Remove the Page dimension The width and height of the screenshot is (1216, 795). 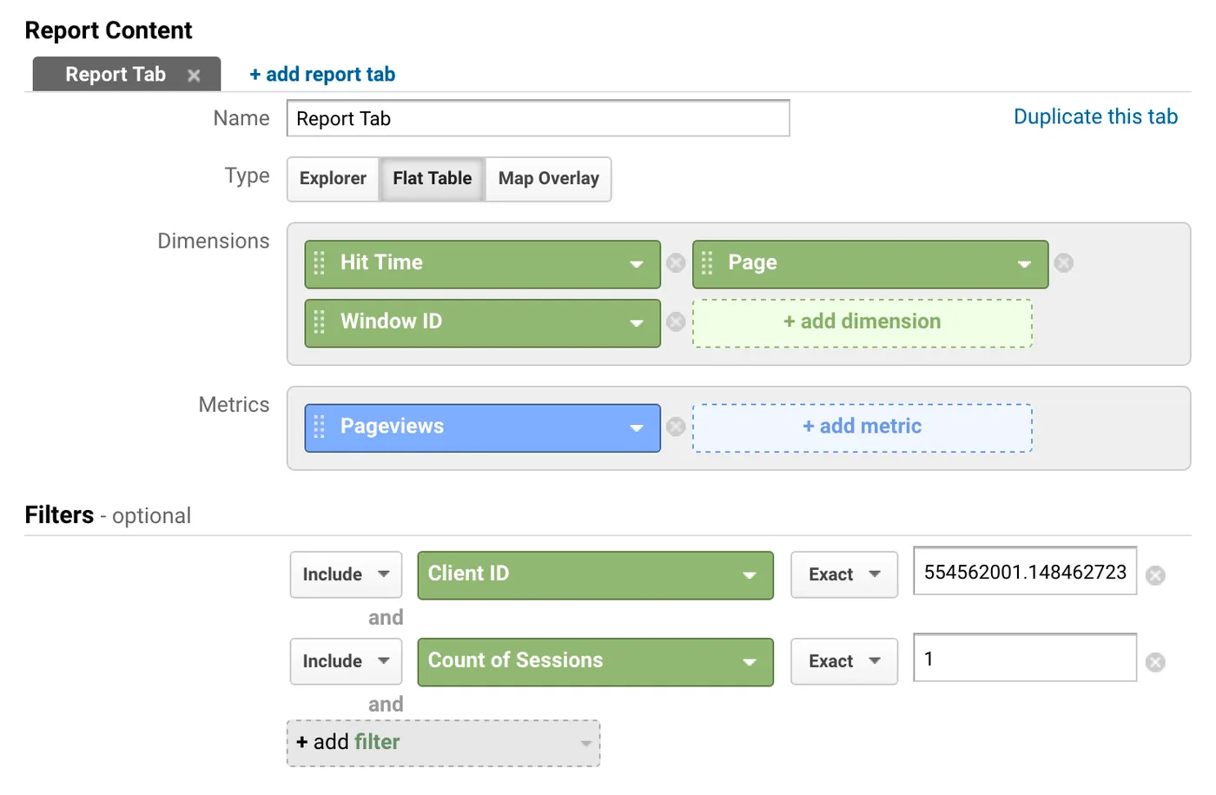(1063, 263)
